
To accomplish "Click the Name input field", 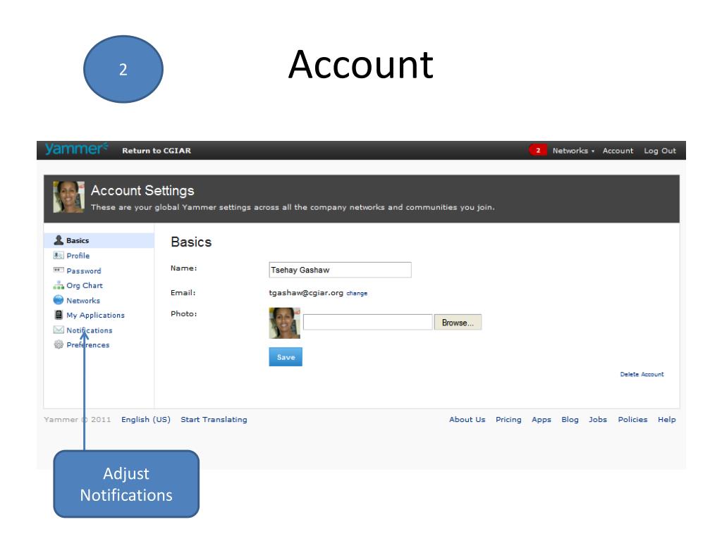I will click(x=340, y=270).
